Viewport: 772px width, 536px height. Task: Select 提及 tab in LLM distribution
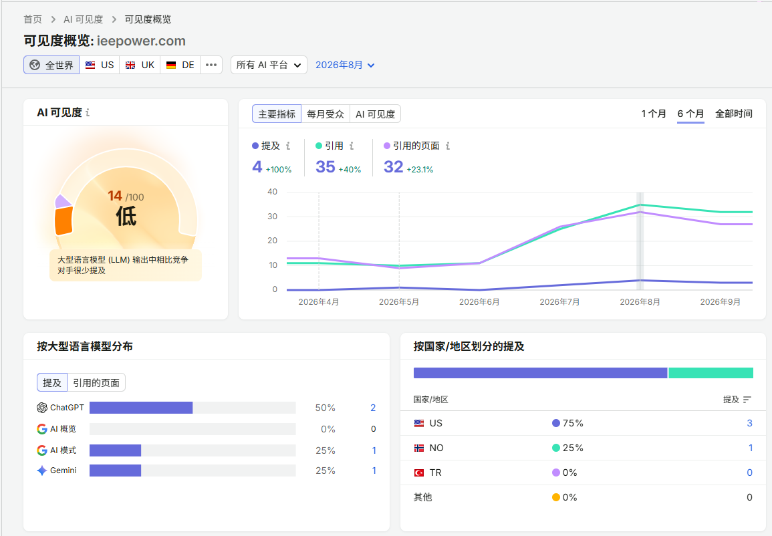click(52, 382)
